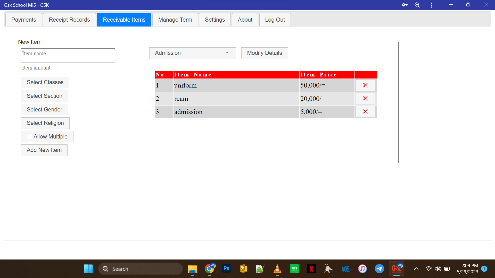Remove the admission item from table
This screenshot has height=278, width=495.
click(x=365, y=112)
